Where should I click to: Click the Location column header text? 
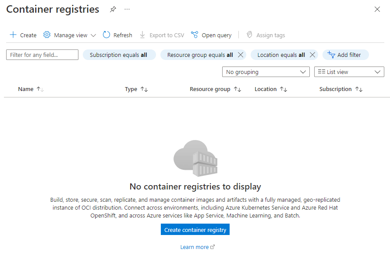[x=266, y=89]
